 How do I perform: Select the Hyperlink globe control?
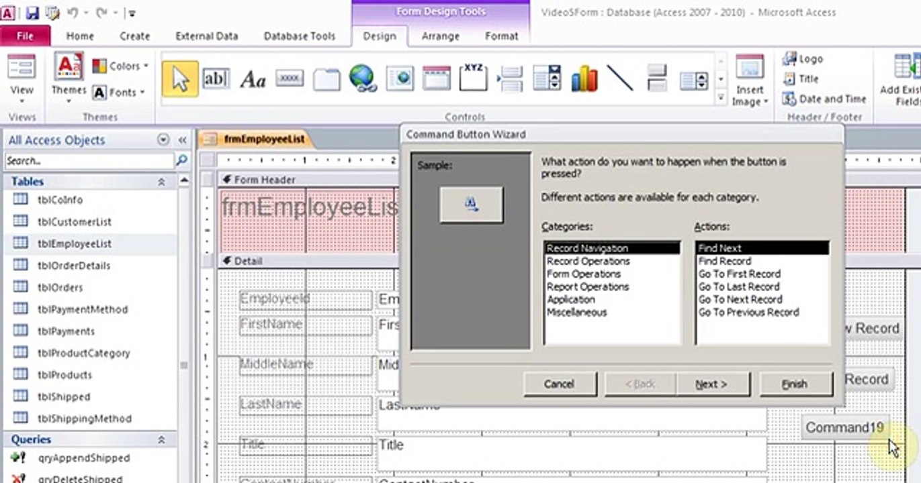[x=363, y=78]
